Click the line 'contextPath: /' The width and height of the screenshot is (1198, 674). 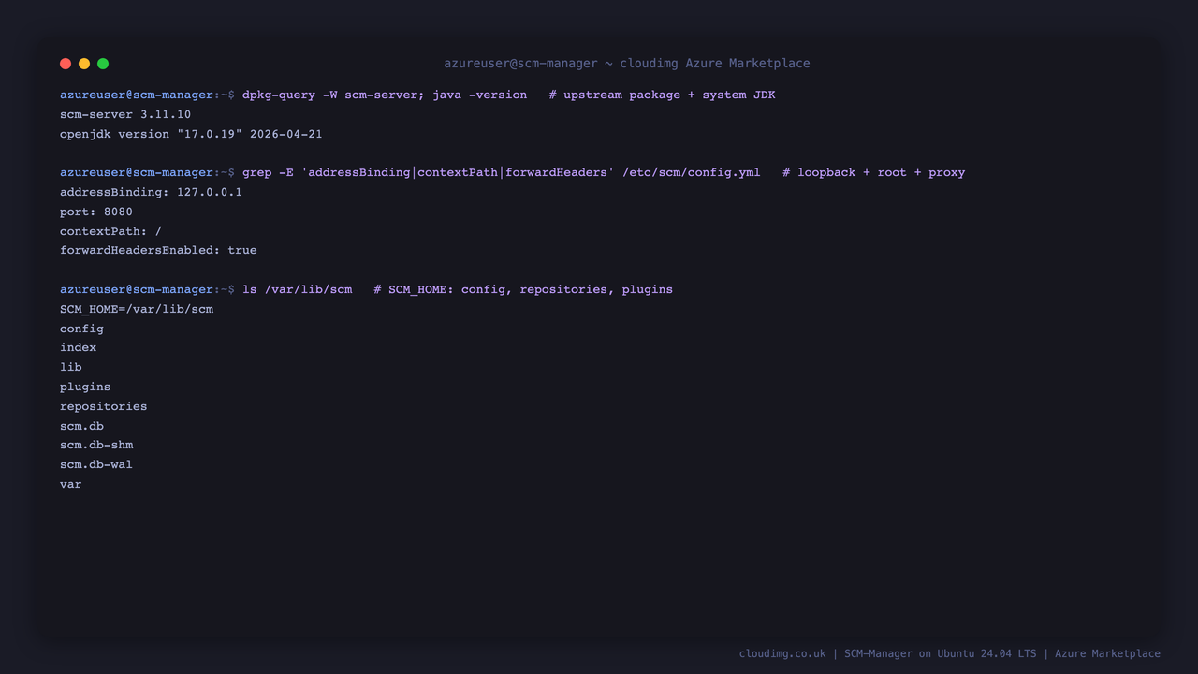click(x=110, y=231)
